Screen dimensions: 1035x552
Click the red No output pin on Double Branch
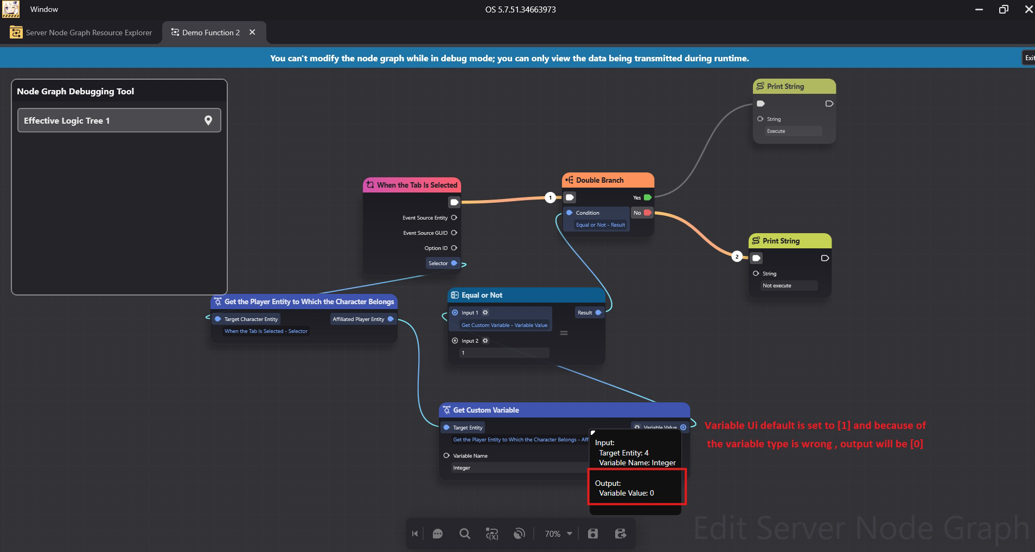coord(648,213)
